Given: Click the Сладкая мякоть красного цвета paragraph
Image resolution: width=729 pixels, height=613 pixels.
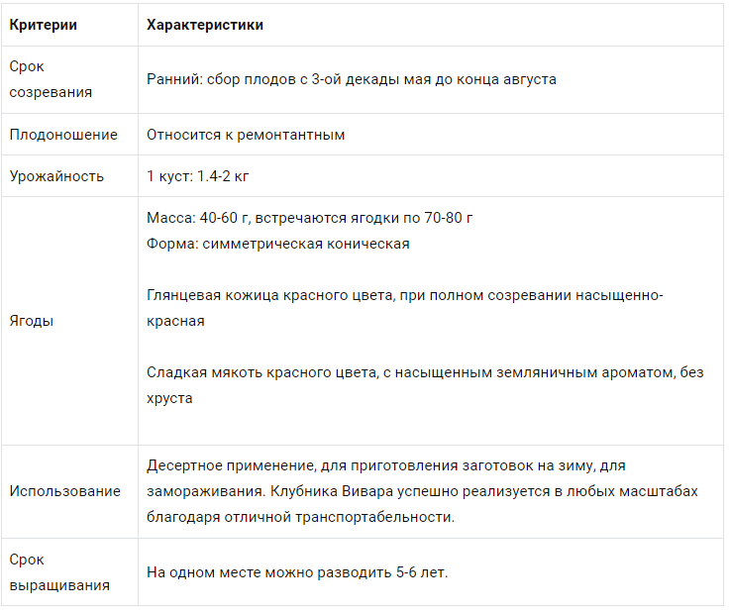Looking at the screenshot, I should (x=425, y=385).
